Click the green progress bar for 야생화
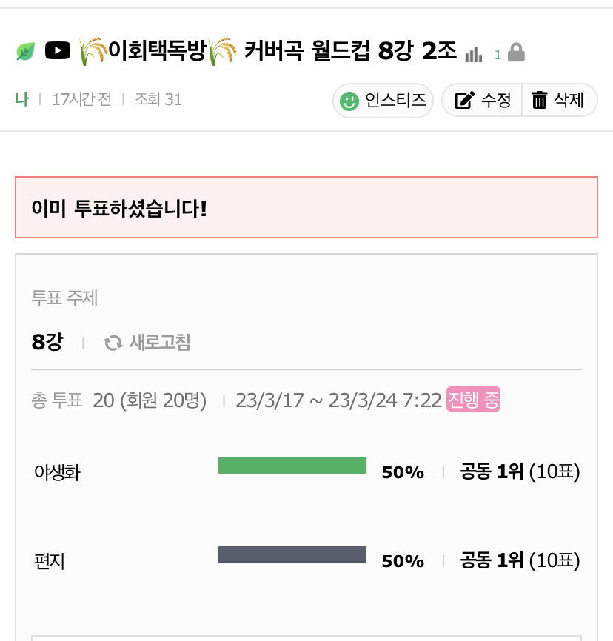Image resolution: width=613 pixels, height=641 pixels. (x=292, y=466)
